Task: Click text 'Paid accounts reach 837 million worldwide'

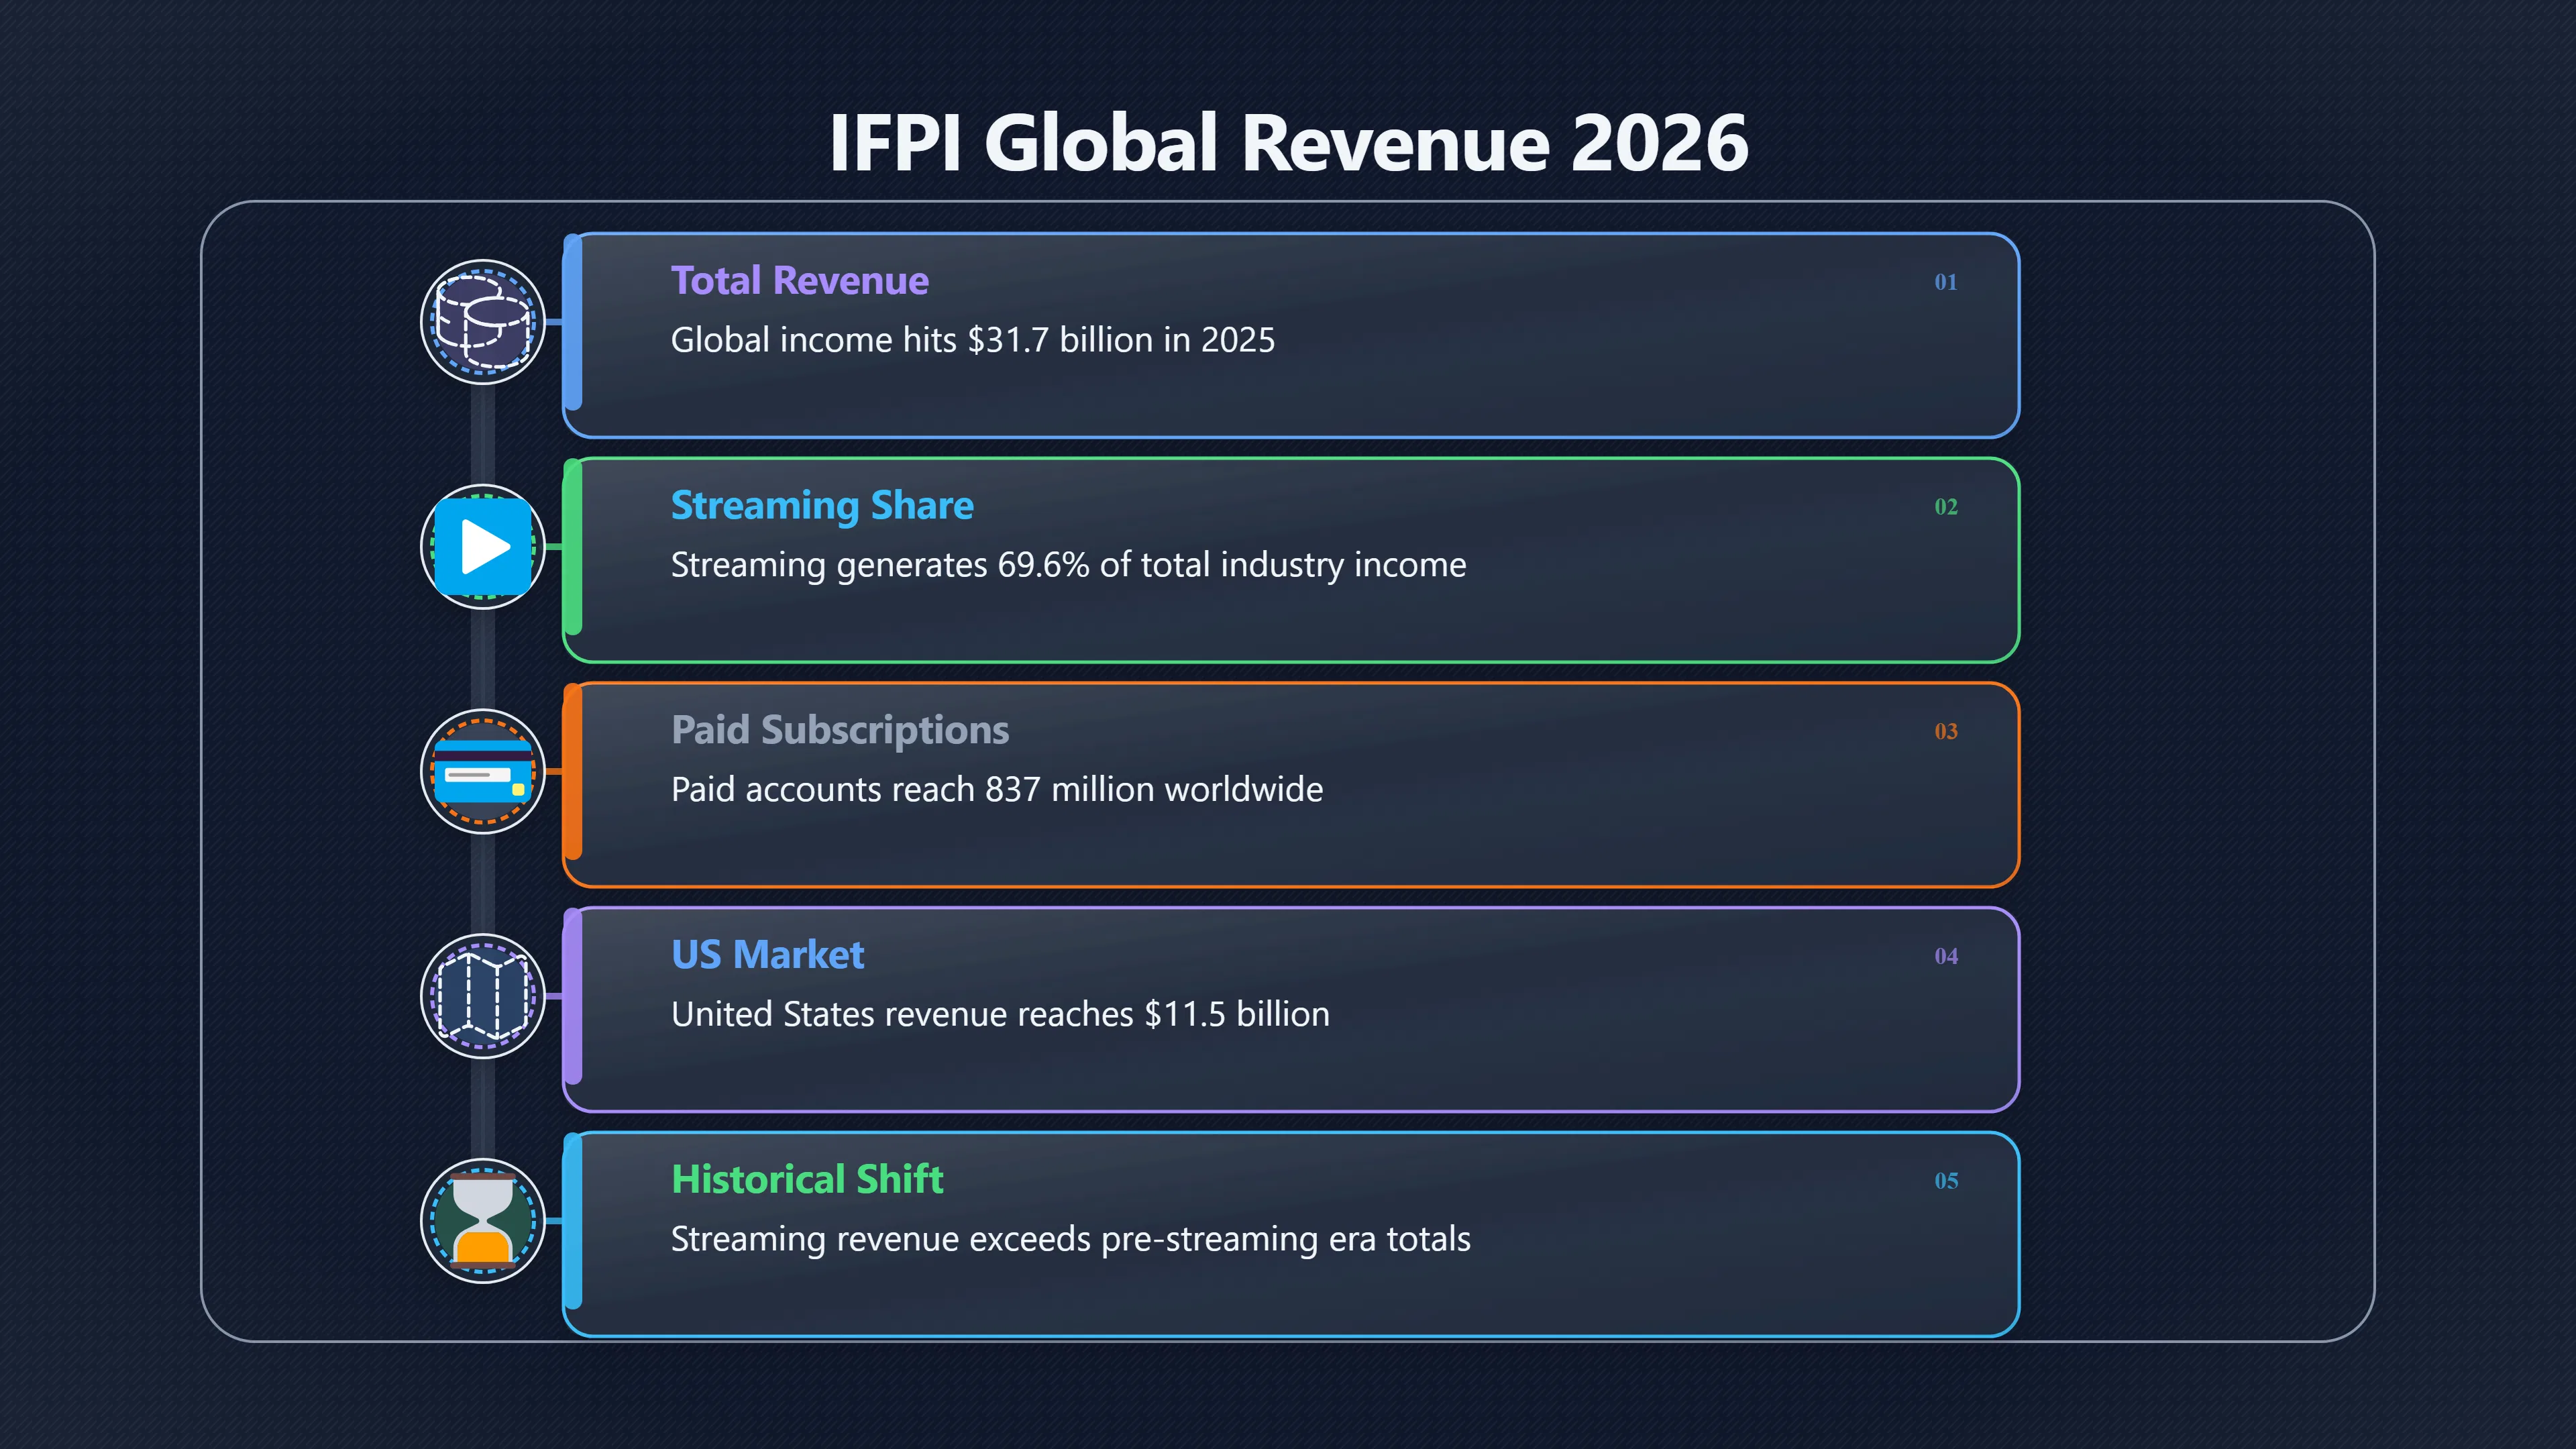Action: click(997, 790)
